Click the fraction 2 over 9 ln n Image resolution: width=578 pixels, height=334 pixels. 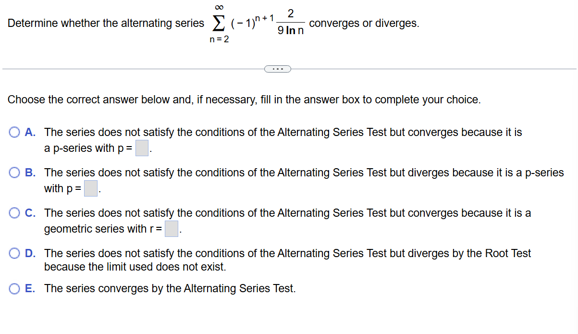click(290, 23)
